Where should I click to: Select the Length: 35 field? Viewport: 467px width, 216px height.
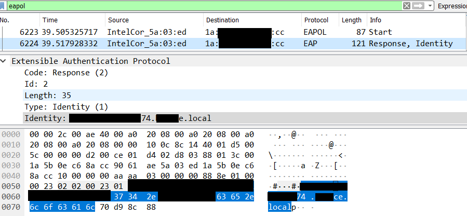(x=48, y=96)
